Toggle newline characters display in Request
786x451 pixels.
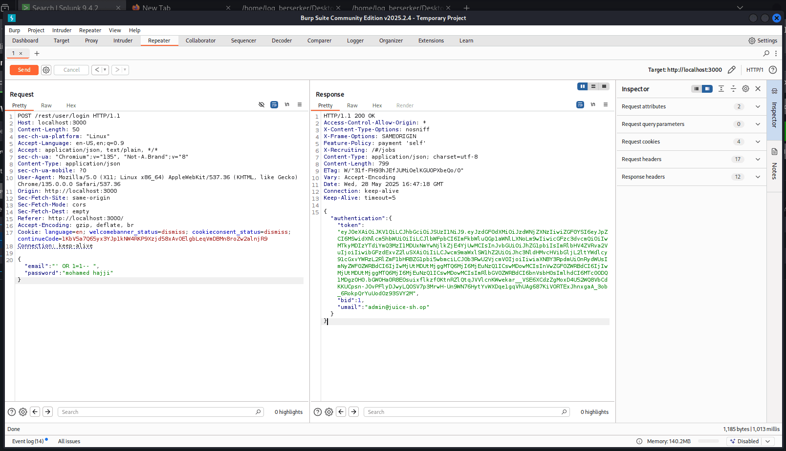coord(287,104)
